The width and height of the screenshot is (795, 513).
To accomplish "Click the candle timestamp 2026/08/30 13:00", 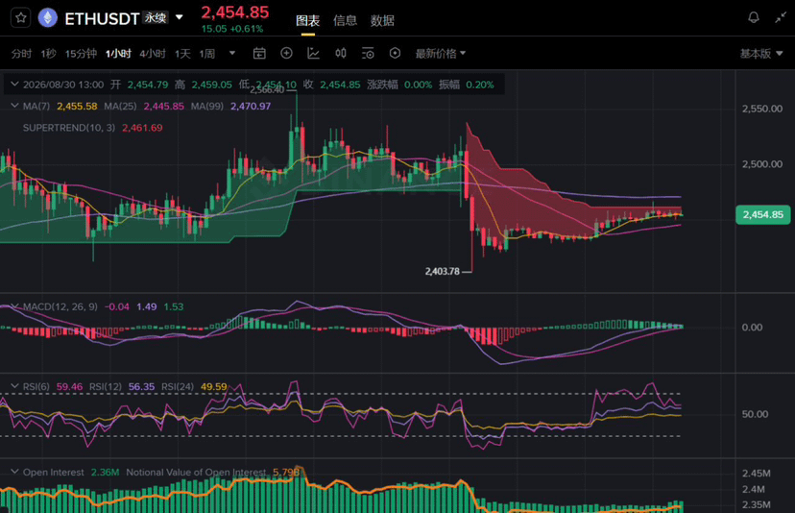I will 63,85.
